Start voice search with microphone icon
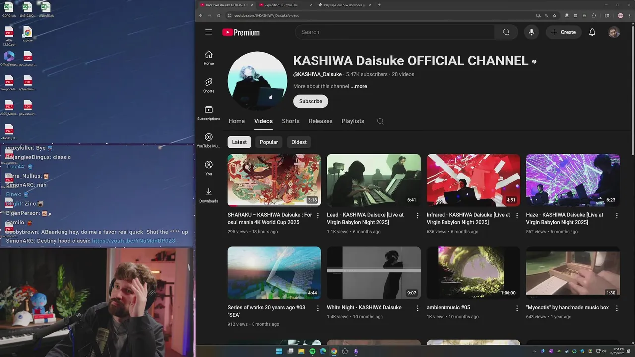The width and height of the screenshot is (635, 357). pos(531,32)
